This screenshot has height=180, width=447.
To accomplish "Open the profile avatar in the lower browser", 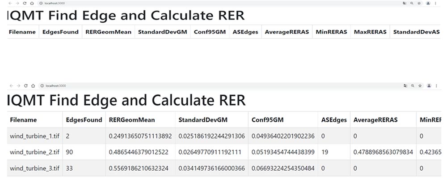I will (x=428, y=85).
